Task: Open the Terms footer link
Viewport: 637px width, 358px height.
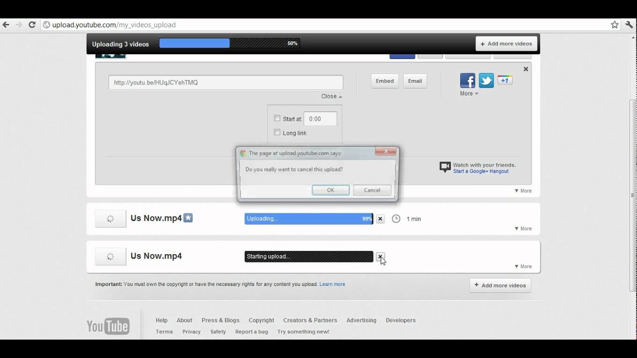Action: point(164,332)
